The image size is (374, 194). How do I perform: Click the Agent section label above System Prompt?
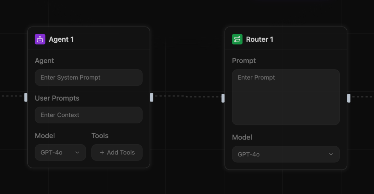pos(44,61)
